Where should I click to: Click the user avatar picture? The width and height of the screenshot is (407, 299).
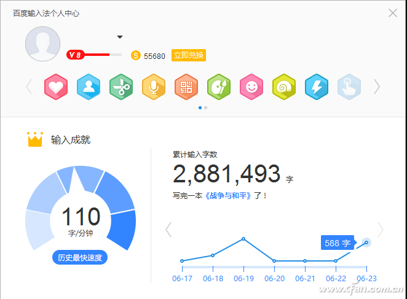(42, 44)
